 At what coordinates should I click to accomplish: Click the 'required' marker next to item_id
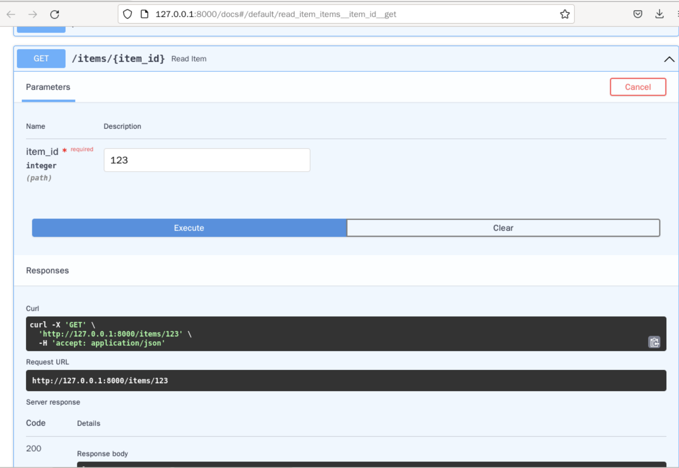click(82, 149)
